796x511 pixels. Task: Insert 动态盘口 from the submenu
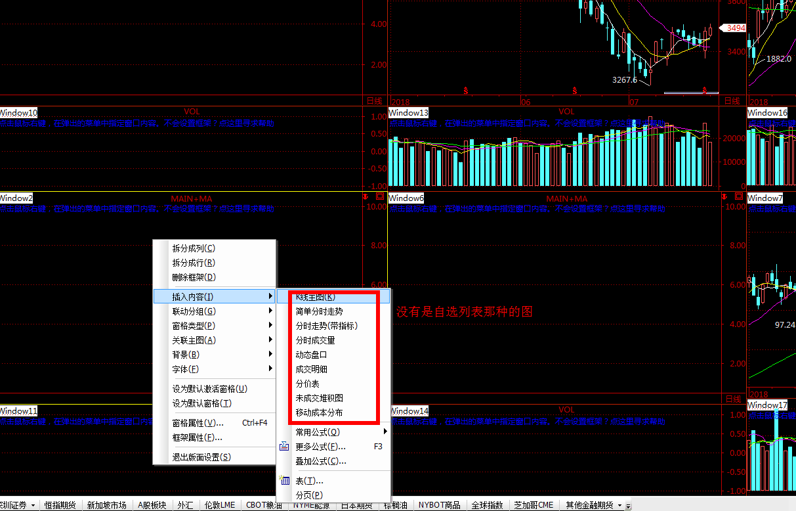point(334,355)
